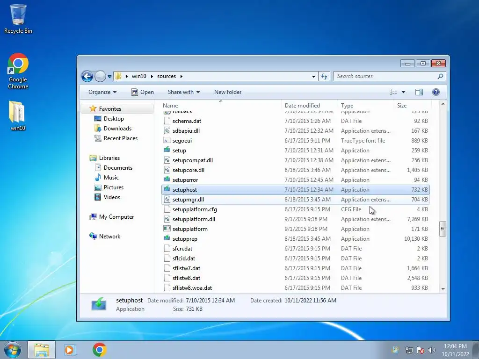Open Windows Media Player from taskbar
The image size is (479, 359).
(x=70, y=350)
